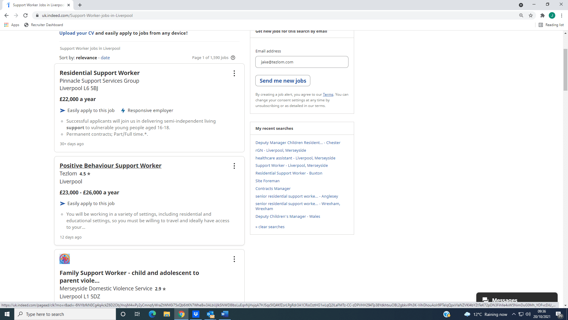Open Dropbox from the taskbar
This screenshot has width=568, height=320.
point(196,314)
